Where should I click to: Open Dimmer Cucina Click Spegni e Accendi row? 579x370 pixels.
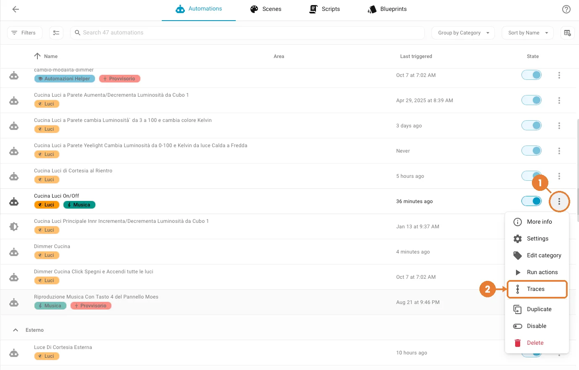coord(252,277)
